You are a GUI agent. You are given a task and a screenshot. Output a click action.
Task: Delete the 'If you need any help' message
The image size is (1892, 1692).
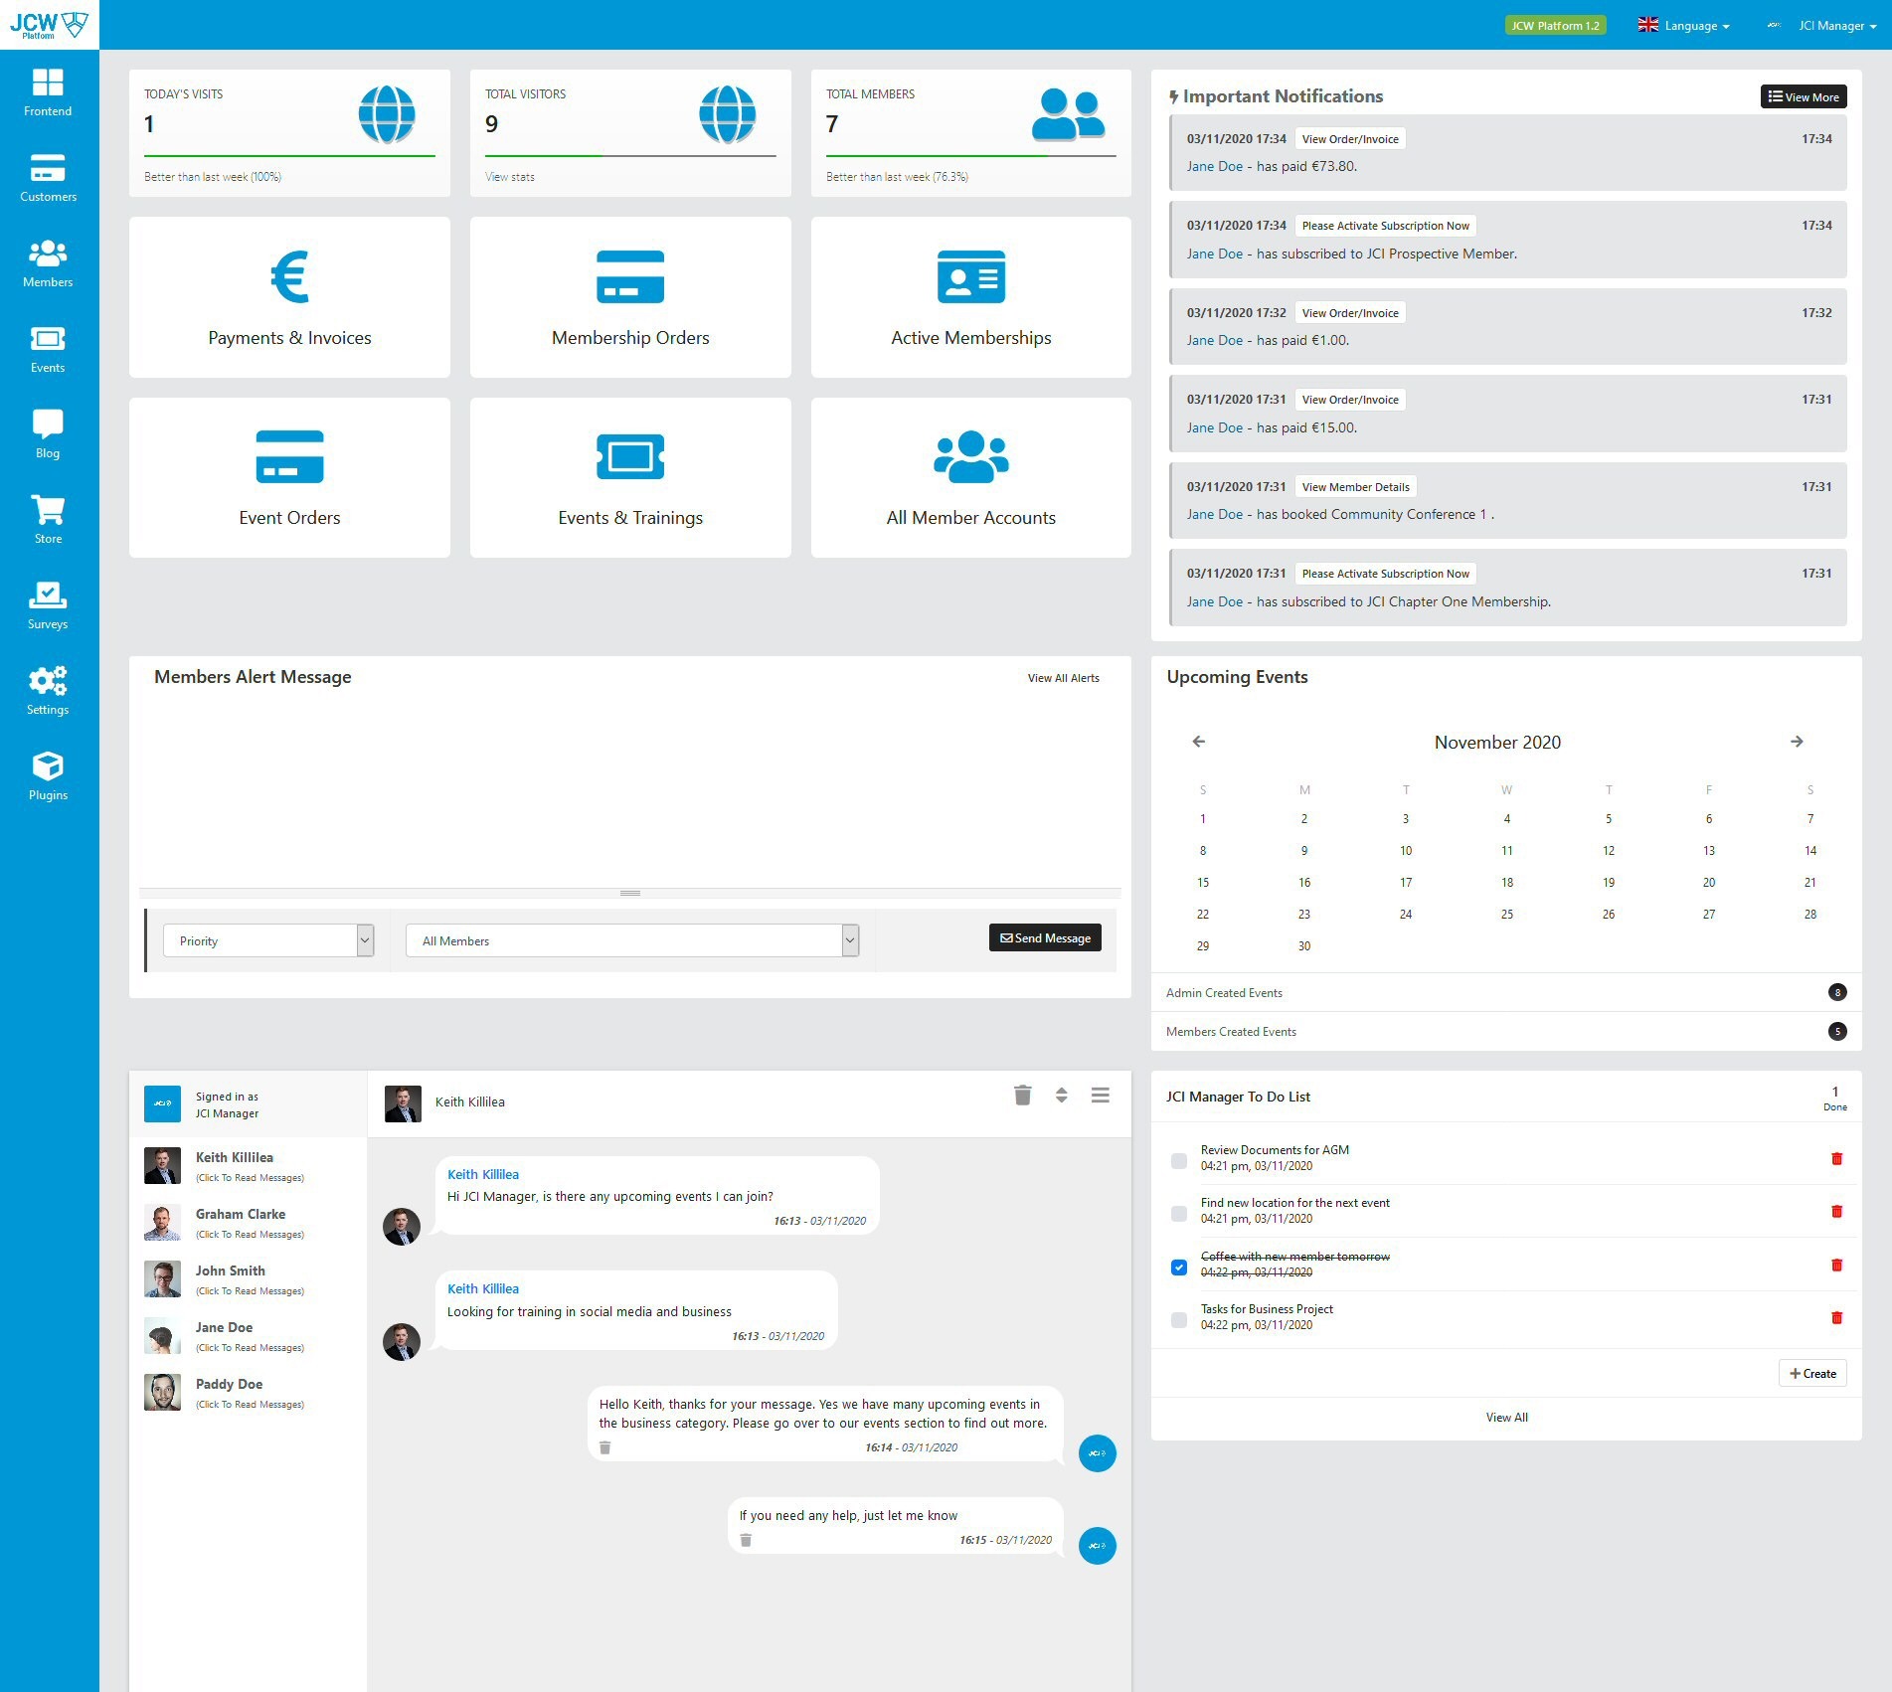[x=746, y=1540]
